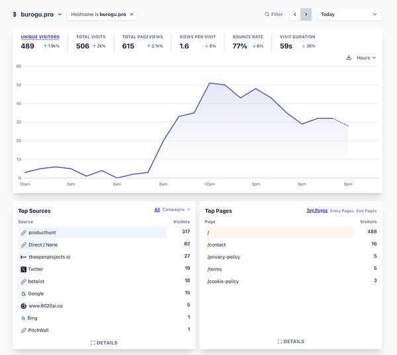Click the download export icon above chart
The image size is (397, 355).
point(349,58)
